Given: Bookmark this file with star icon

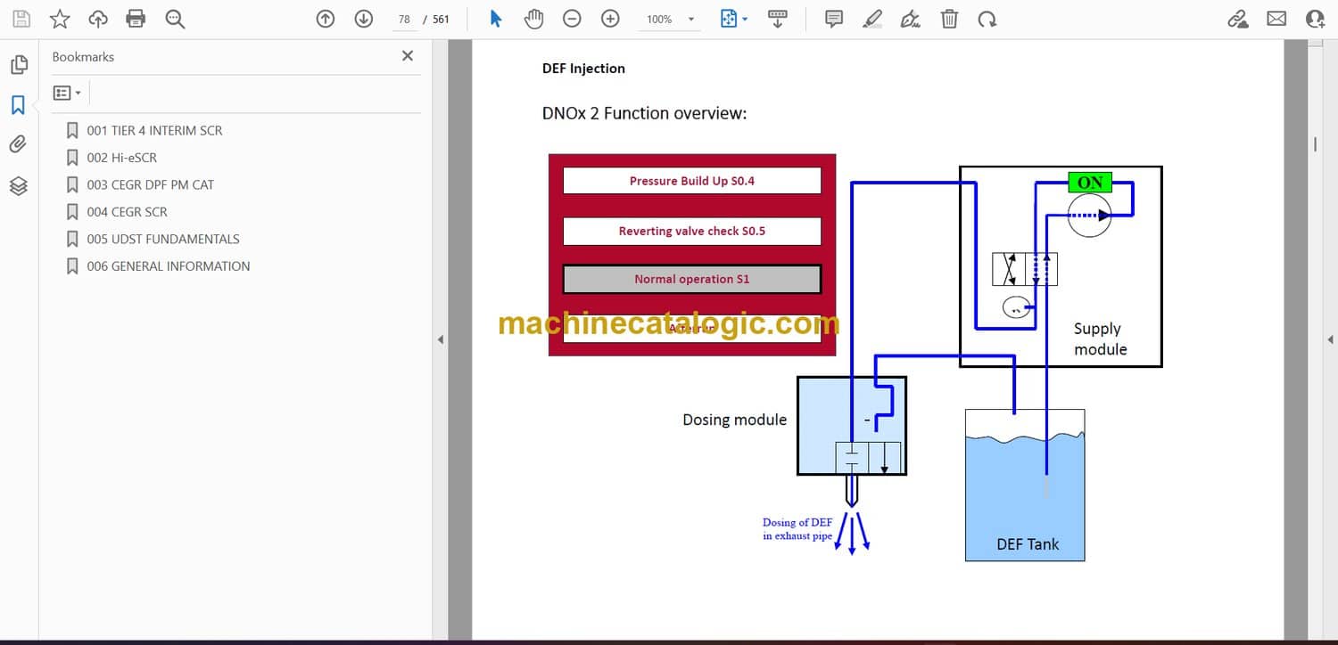Looking at the screenshot, I should pyautogui.click(x=60, y=19).
